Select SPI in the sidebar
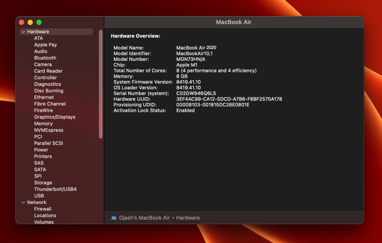Screen dimensions: 382x243 click(38, 176)
